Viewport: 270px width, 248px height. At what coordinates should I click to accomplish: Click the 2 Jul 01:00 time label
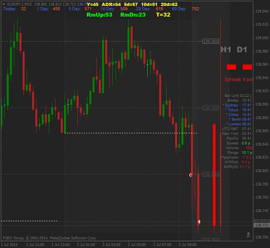tap(86, 245)
